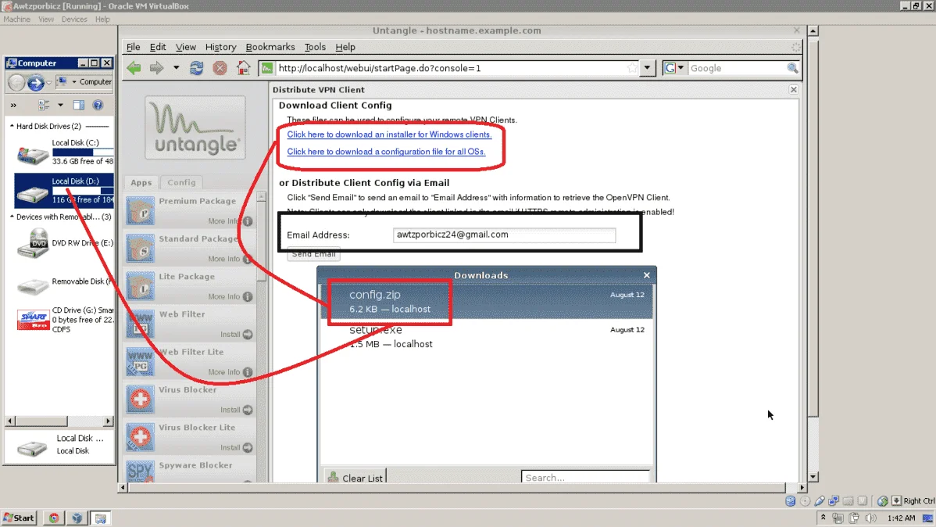
Task: Click Explorer forward navigation arrow
Action: 35,82
